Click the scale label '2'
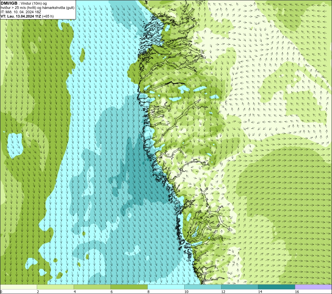The width and height of the screenshot is (332, 294). click(38, 292)
